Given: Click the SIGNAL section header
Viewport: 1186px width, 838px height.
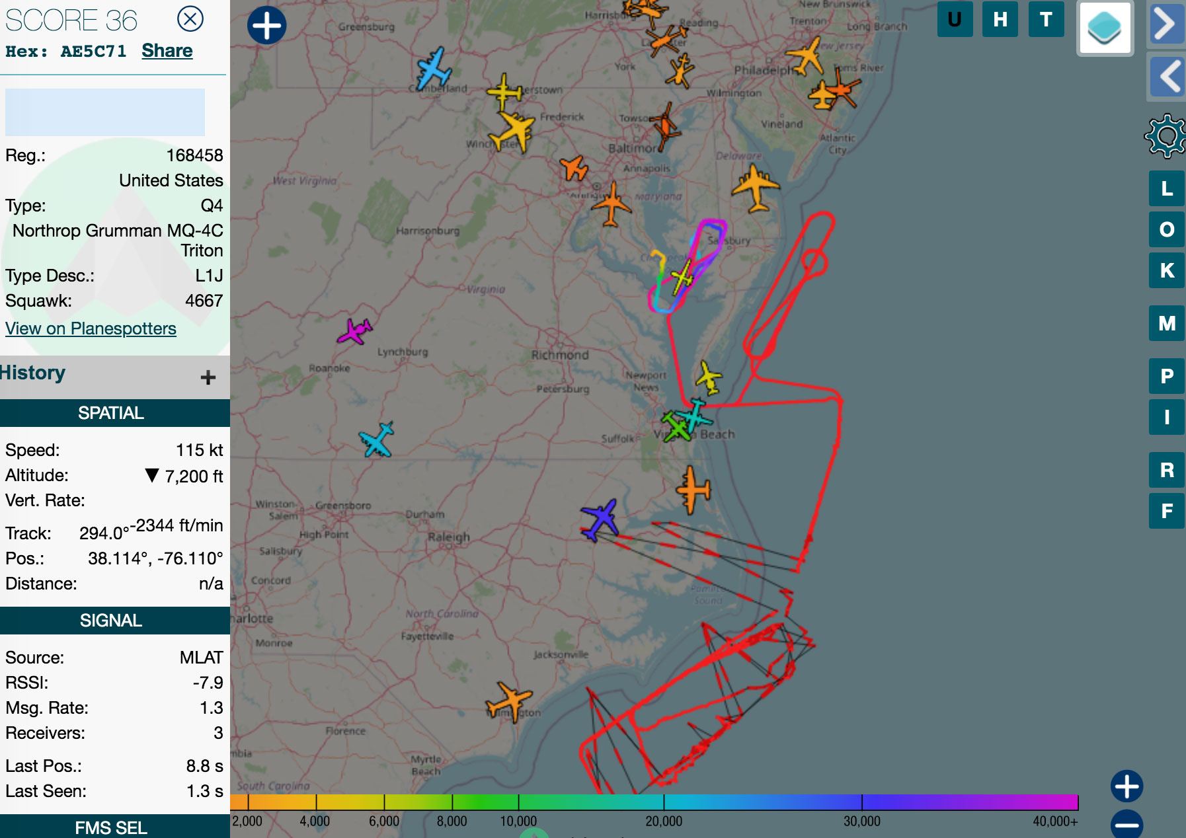Looking at the screenshot, I should coord(111,621).
